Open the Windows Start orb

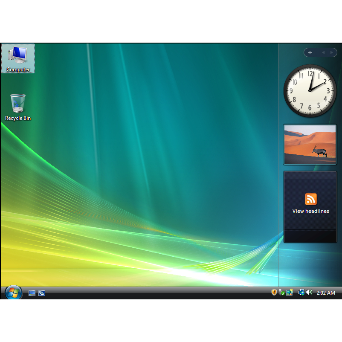pos(13,292)
